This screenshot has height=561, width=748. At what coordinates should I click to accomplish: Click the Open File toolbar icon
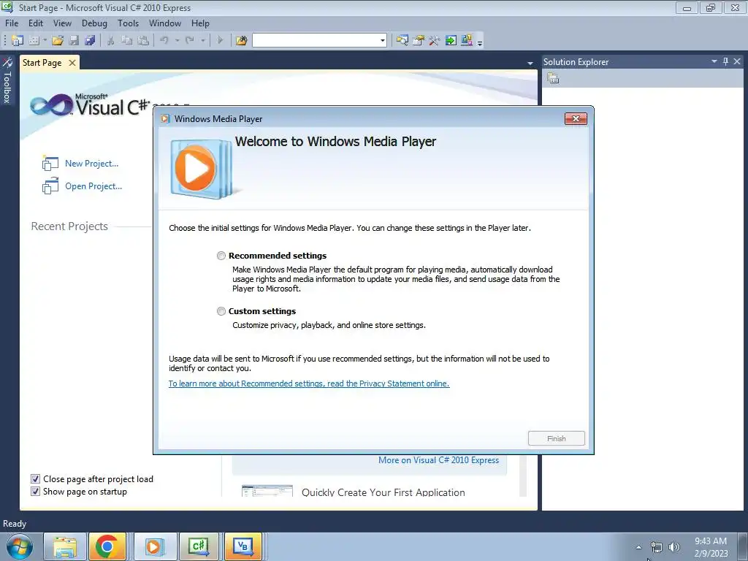click(x=58, y=41)
